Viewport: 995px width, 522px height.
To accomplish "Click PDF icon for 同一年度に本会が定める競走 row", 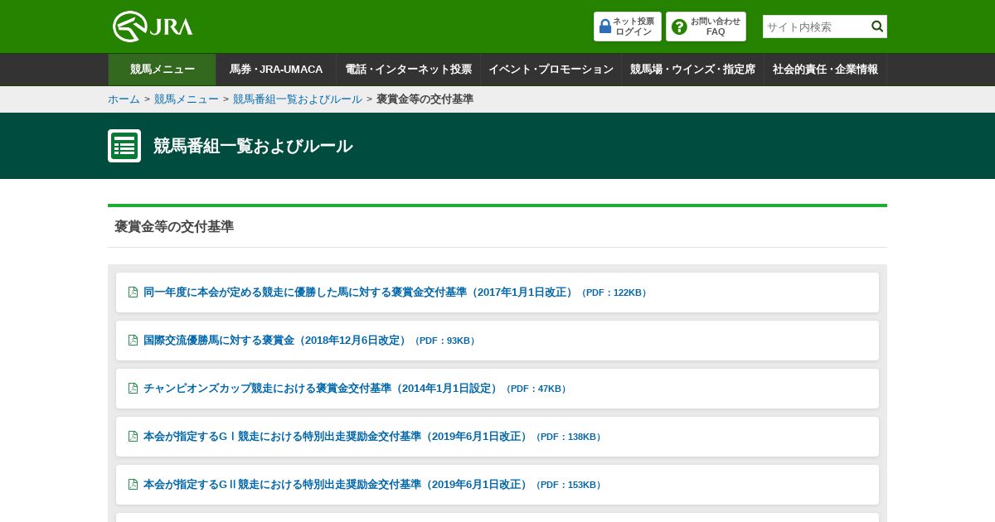I will click(133, 292).
